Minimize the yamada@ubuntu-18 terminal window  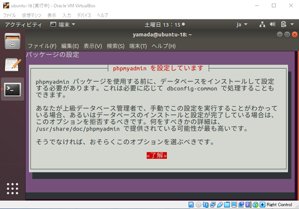click(280, 34)
